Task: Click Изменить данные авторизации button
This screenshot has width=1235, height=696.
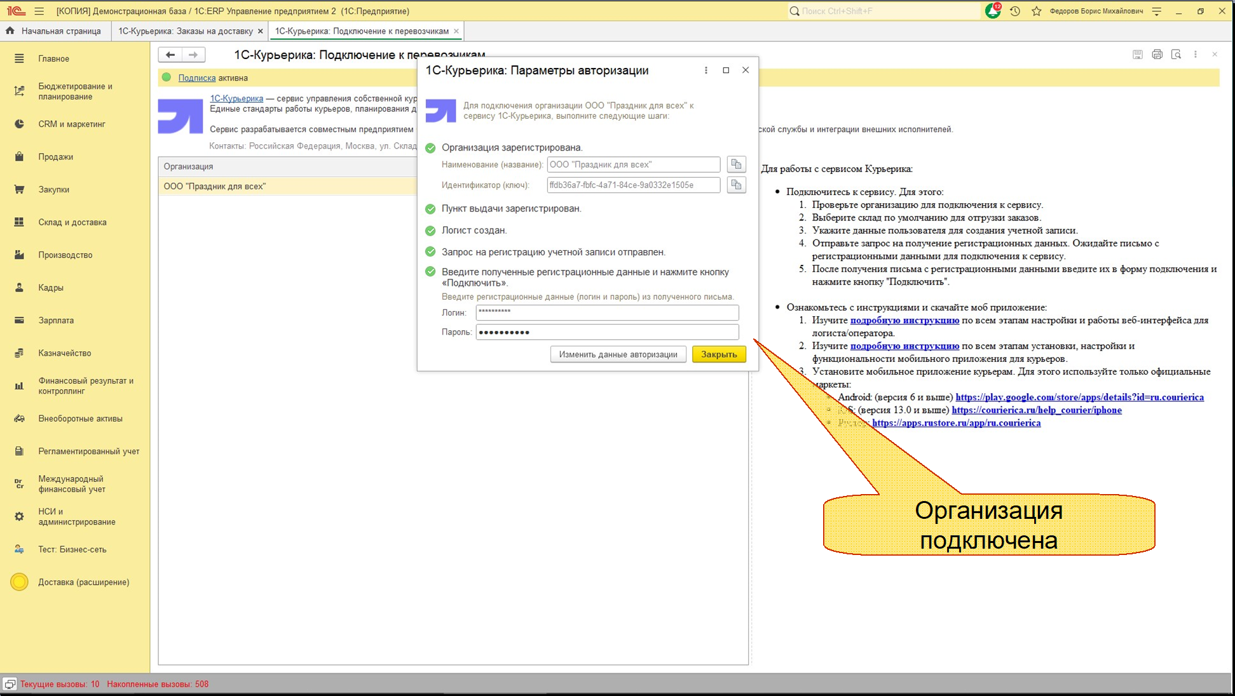Action: [618, 354]
